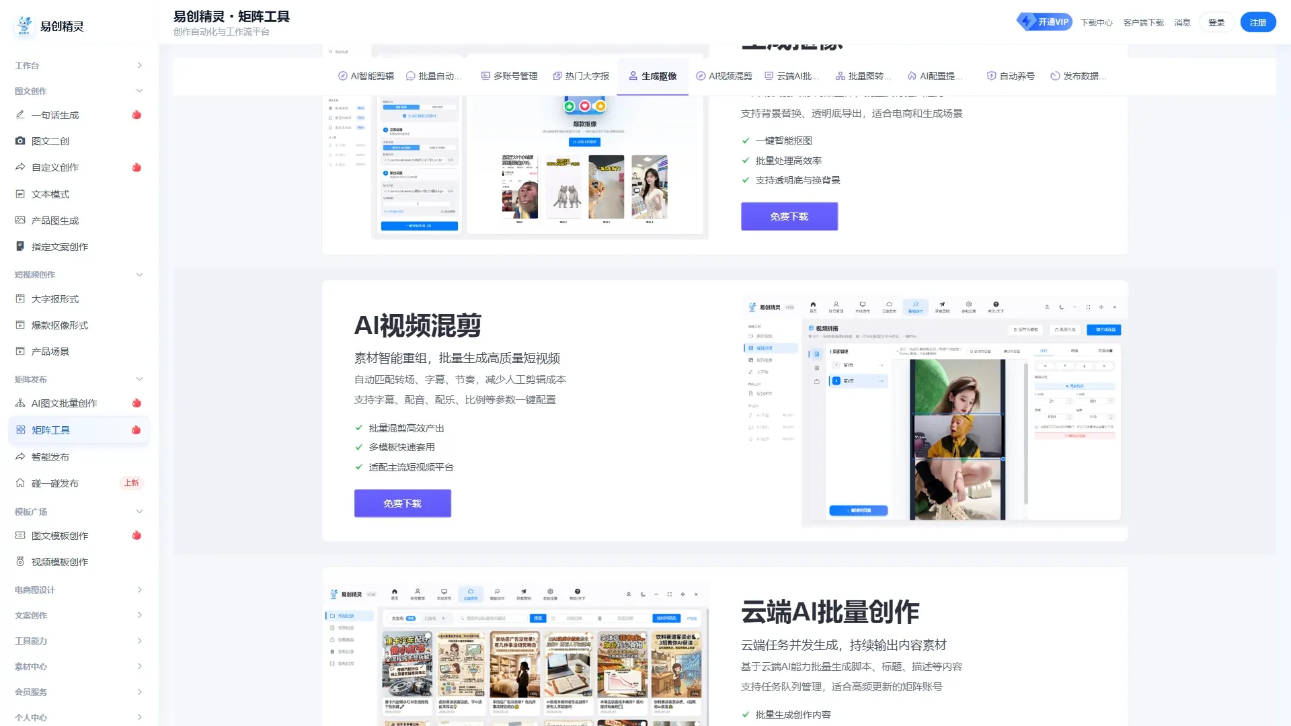Switch to the 发布数据 tab
Image resolution: width=1291 pixels, height=726 pixels.
click(x=1079, y=76)
